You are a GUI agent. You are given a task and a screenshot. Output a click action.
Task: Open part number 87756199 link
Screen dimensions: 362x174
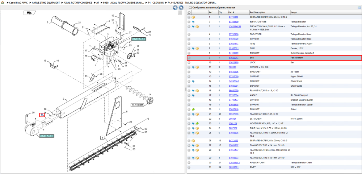click(233, 22)
